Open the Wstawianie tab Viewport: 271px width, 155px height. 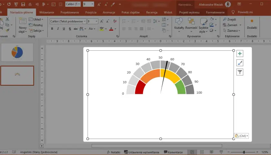(47, 12)
